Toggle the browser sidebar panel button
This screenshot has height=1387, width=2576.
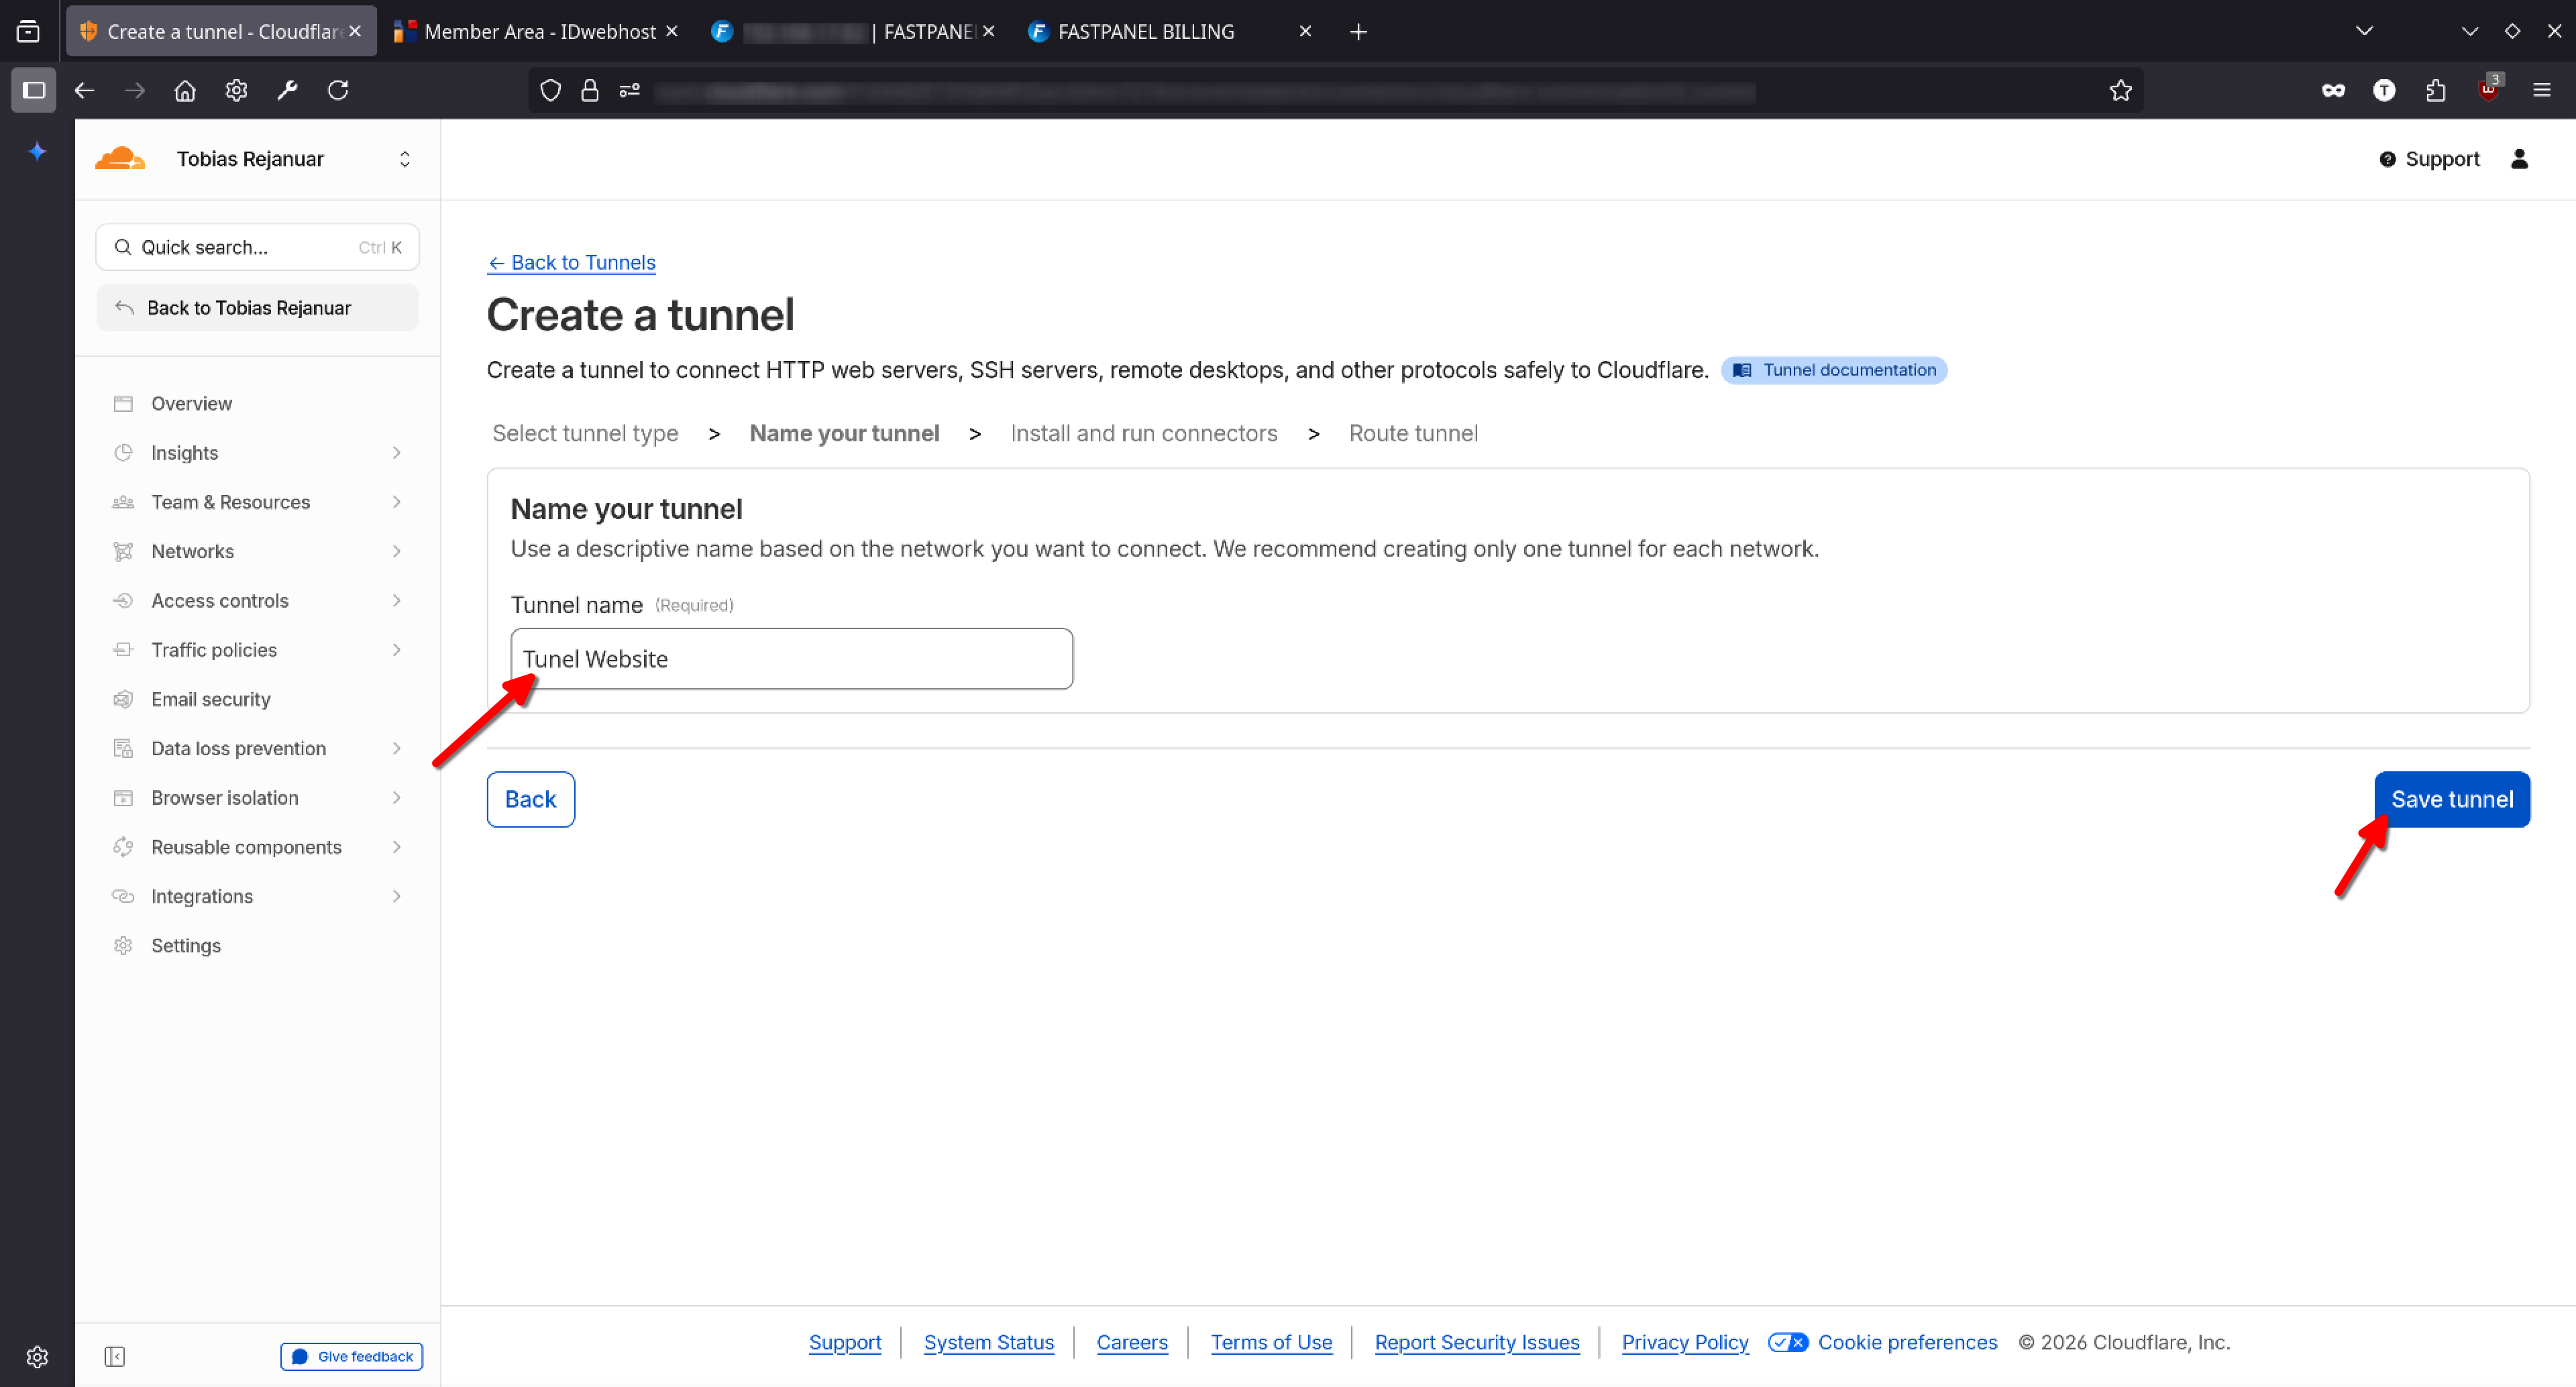click(33, 91)
